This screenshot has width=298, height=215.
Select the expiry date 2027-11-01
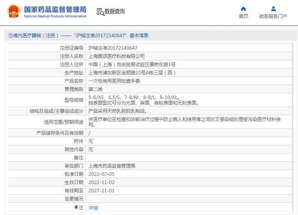102,190
